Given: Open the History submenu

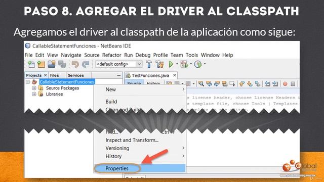Looking at the screenshot, I should pyautogui.click(x=140, y=156).
